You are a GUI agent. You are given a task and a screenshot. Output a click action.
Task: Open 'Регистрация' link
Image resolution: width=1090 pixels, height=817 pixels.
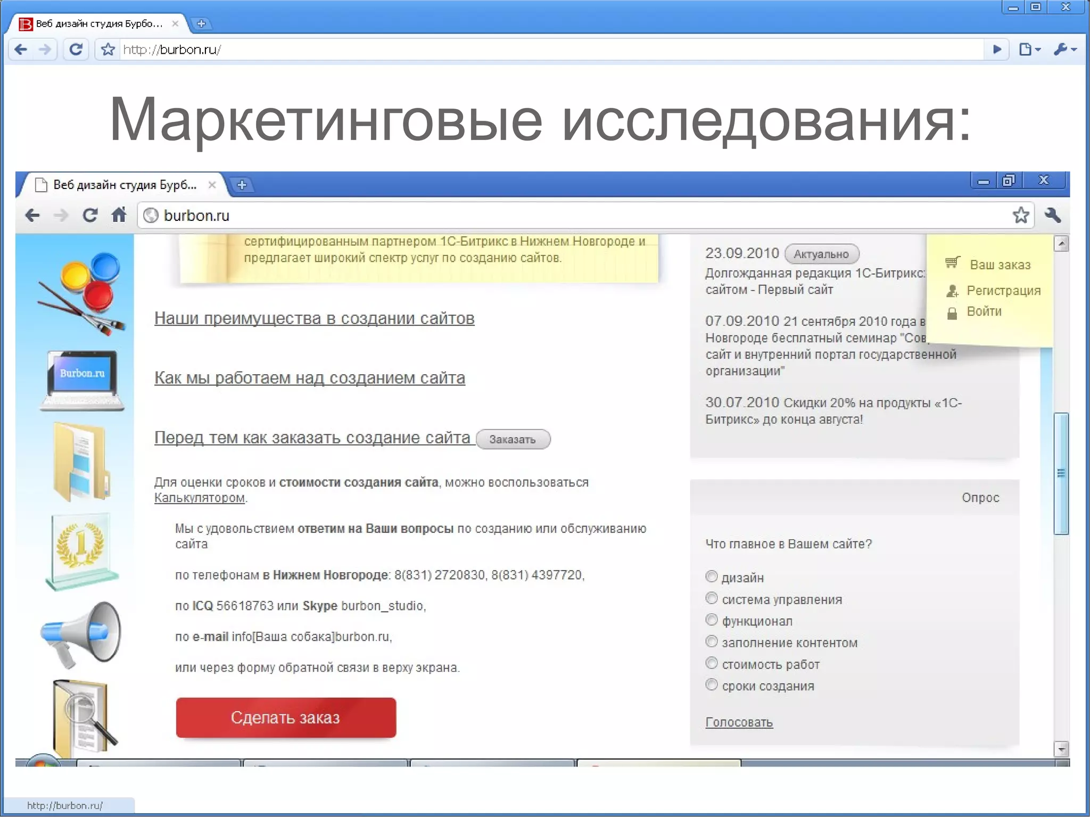click(x=1003, y=291)
